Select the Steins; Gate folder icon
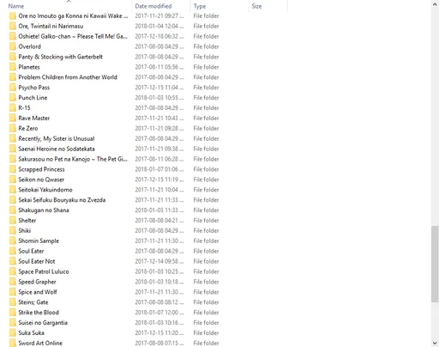 13,302
